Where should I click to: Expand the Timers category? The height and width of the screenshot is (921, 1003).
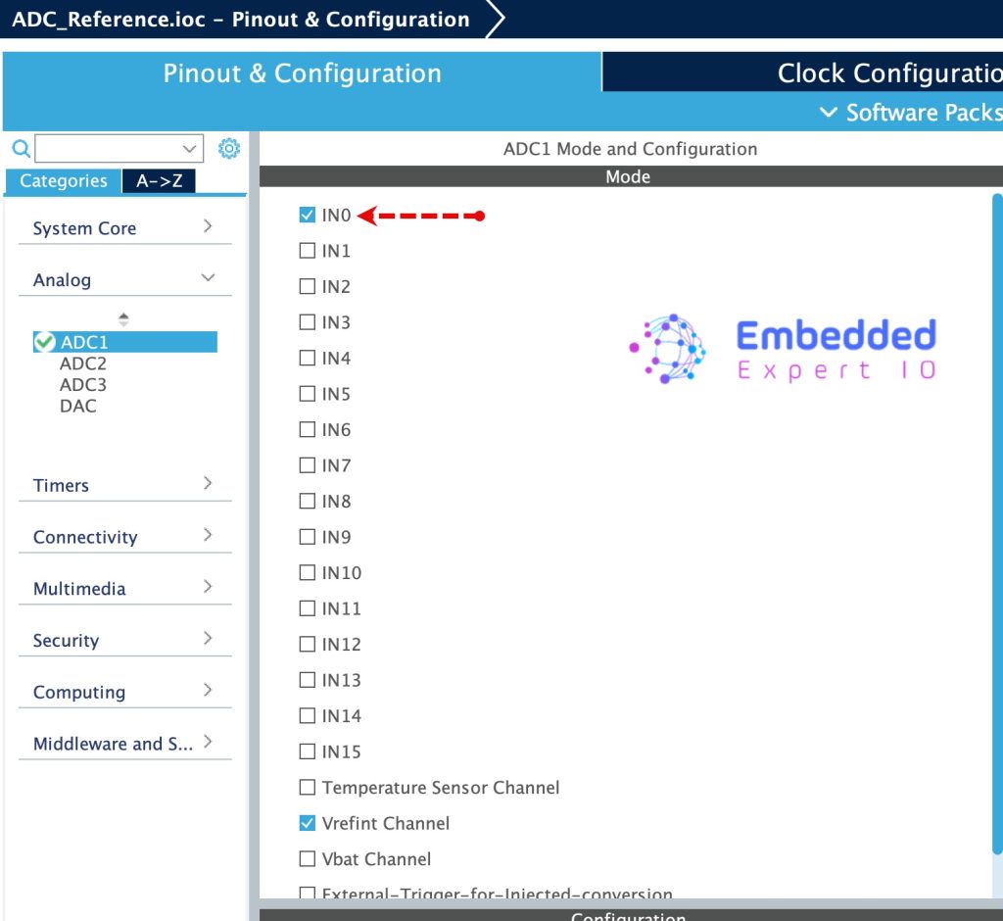(124, 485)
